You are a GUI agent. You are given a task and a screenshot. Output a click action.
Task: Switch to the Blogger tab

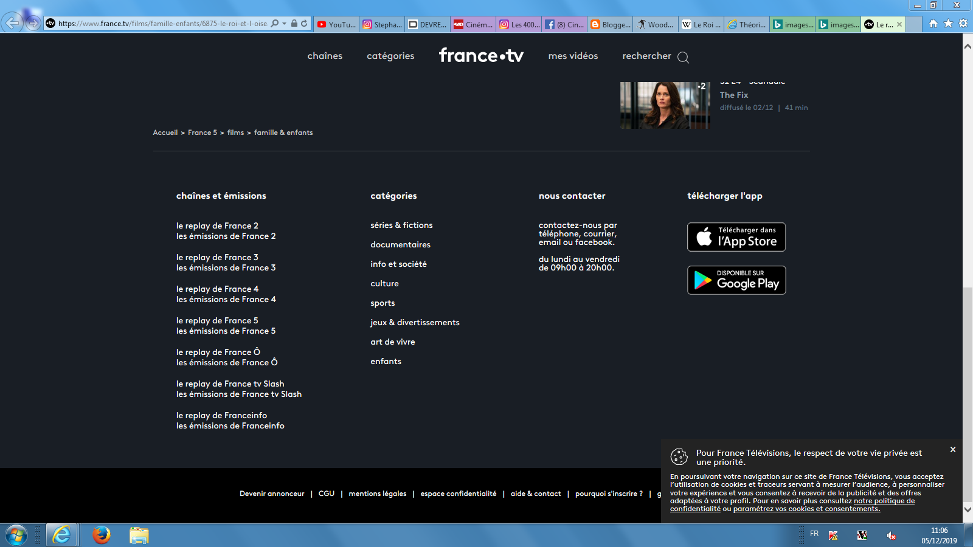point(610,24)
